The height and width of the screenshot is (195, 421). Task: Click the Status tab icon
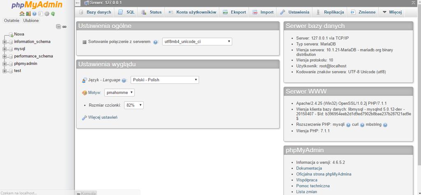(x=143, y=12)
